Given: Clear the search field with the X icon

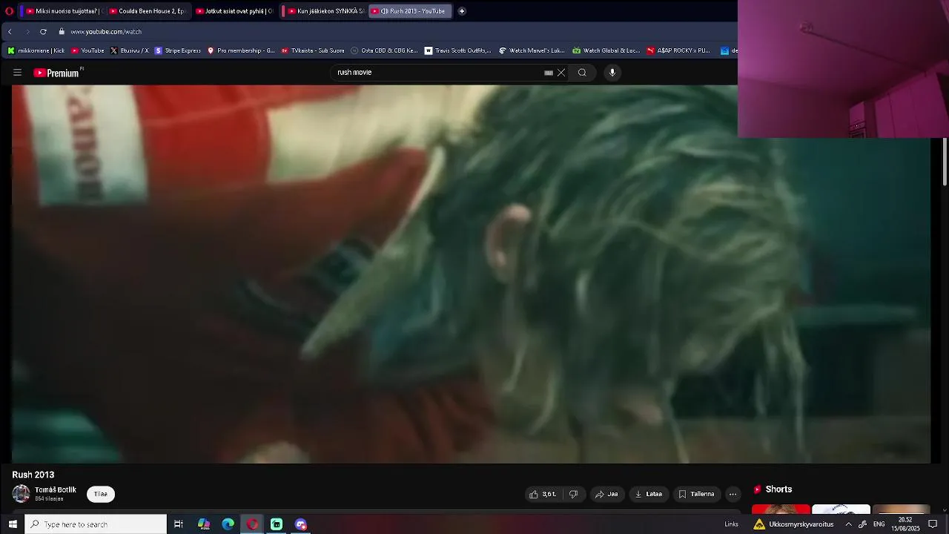Looking at the screenshot, I should pyautogui.click(x=561, y=73).
